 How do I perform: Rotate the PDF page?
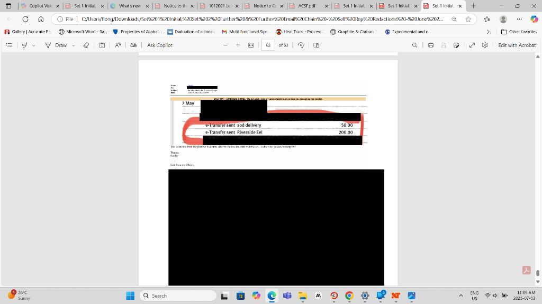301,45
